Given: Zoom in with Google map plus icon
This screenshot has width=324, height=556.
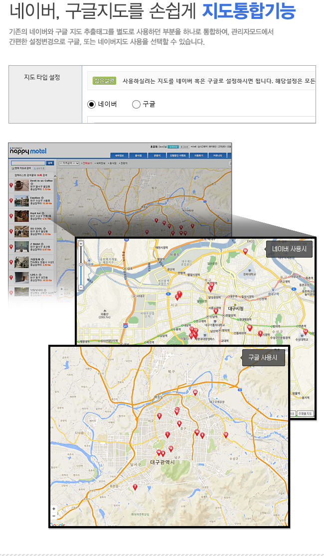Looking at the screenshot, I should click(x=54, y=509).
